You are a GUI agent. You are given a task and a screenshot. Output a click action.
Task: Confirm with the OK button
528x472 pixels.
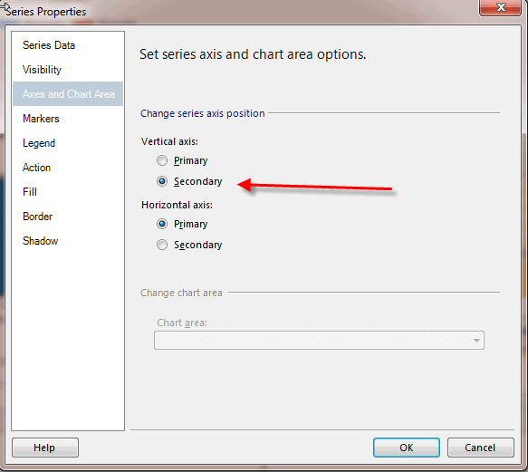coord(407,448)
